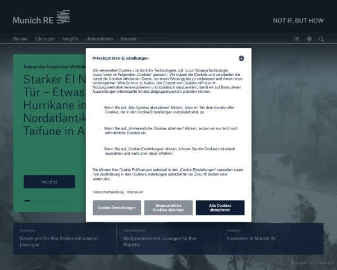Image resolution: width=337 pixels, height=270 pixels.
Task: Open the Insights navigation menu
Action: (x=70, y=39)
